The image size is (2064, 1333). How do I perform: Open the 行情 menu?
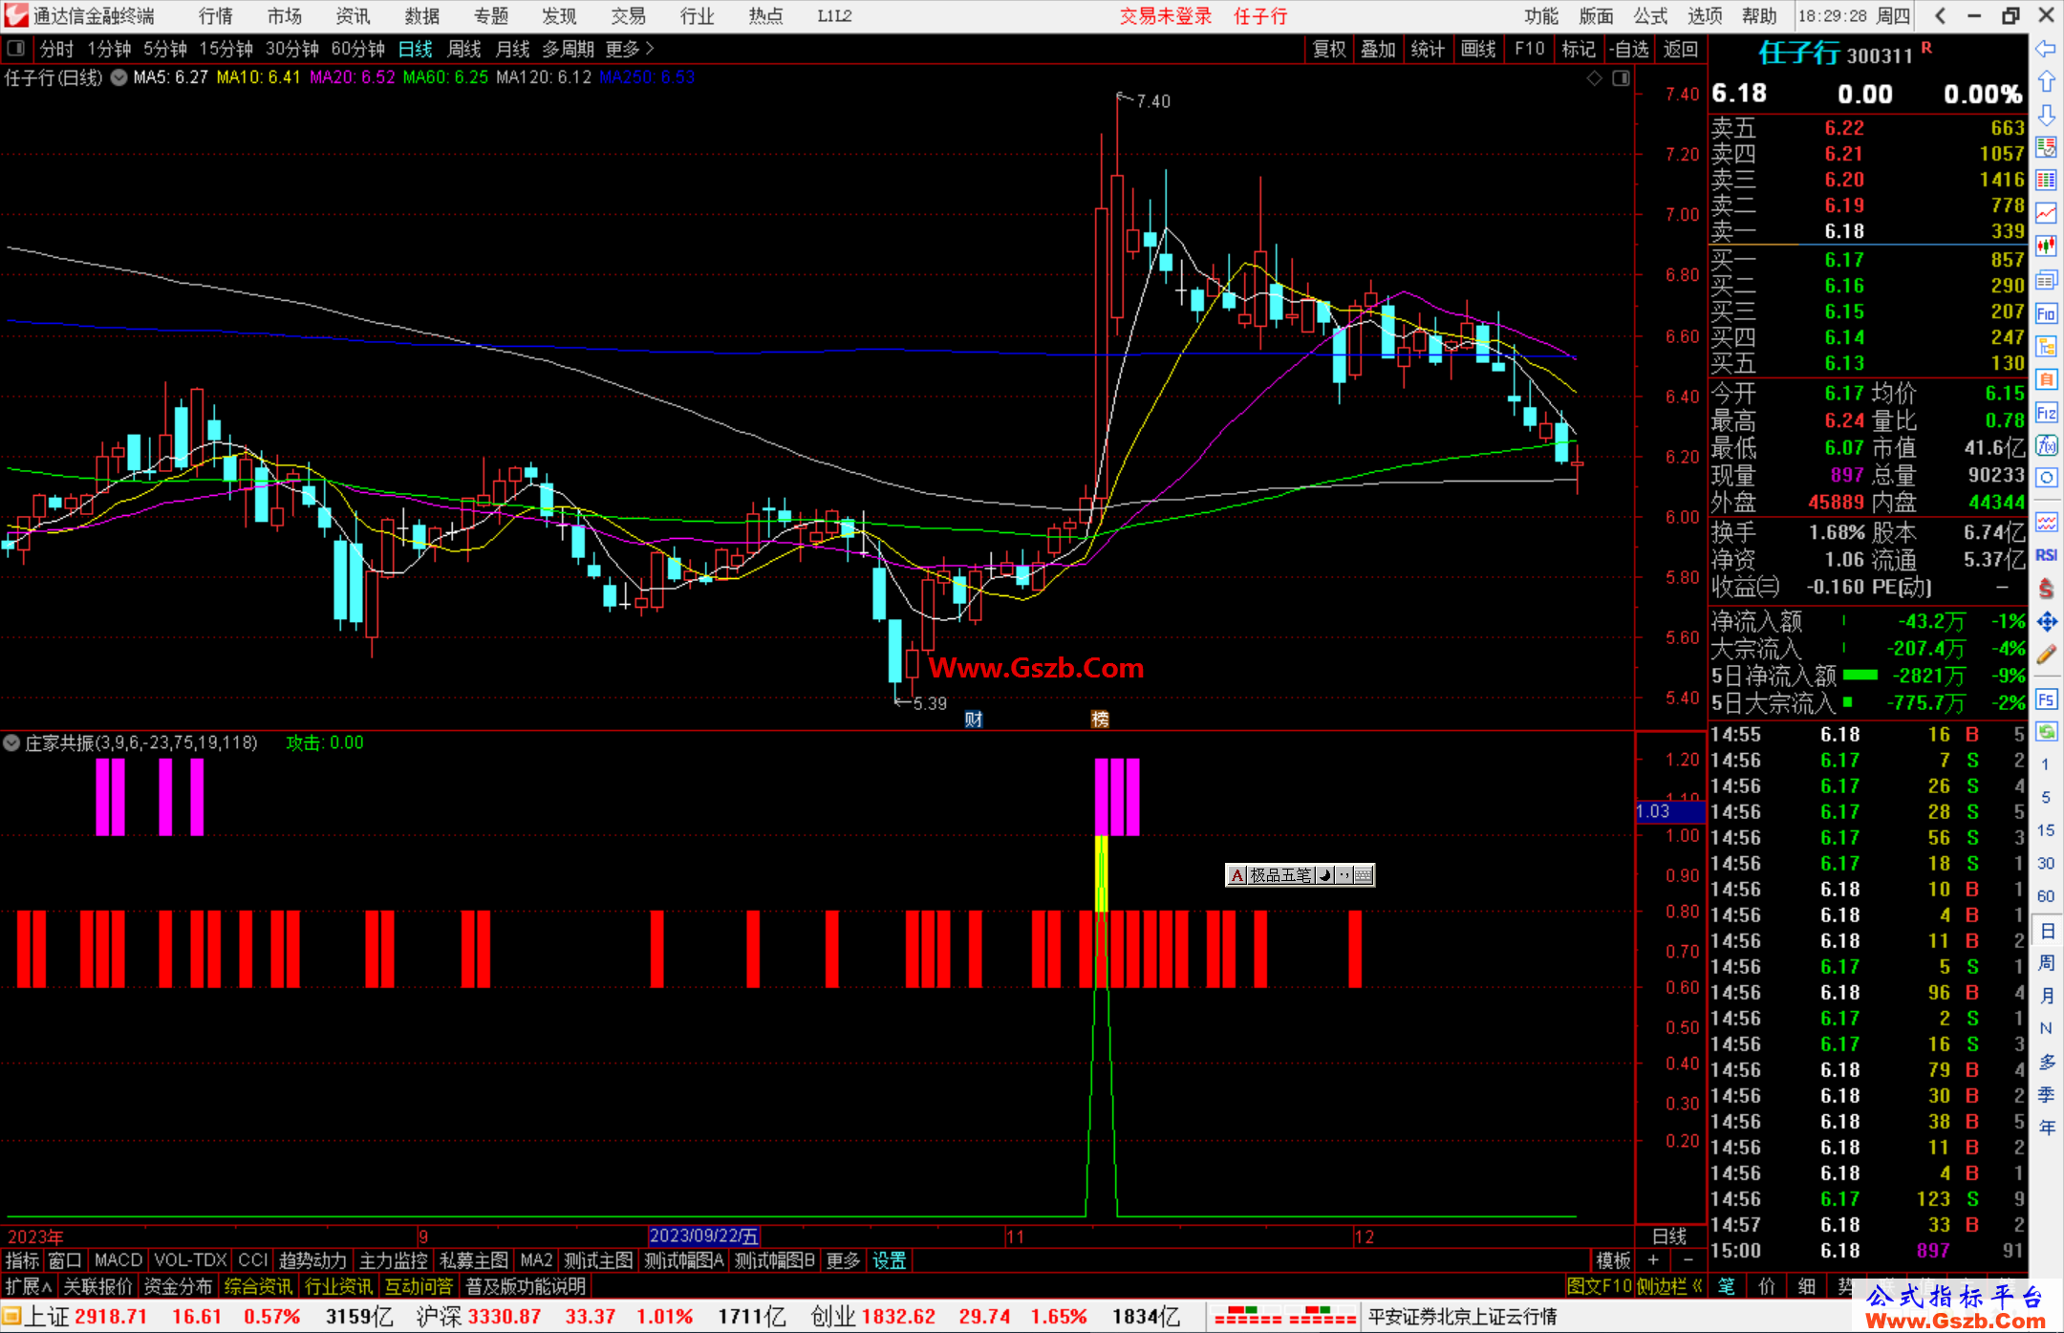coord(216,15)
